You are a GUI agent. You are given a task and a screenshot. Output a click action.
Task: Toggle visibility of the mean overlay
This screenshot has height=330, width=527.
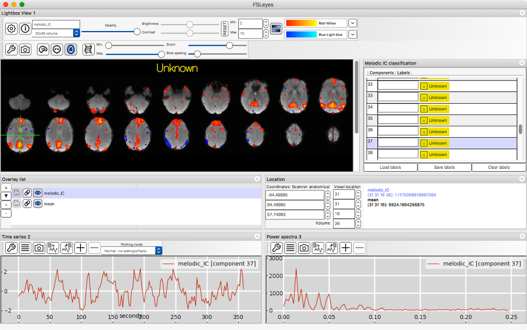pyautogui.click(x=37, y=203)
